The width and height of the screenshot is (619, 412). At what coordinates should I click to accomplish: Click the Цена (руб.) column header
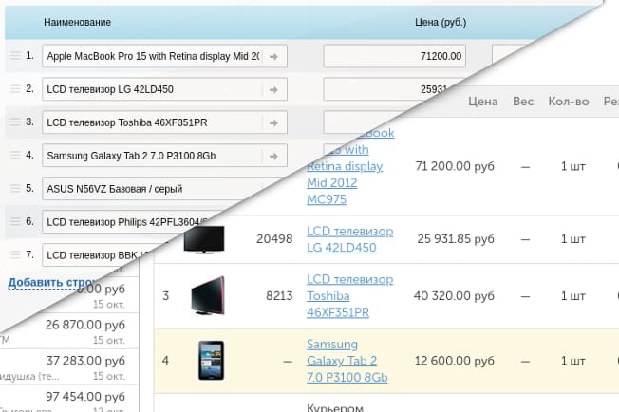tap(441, 22)
